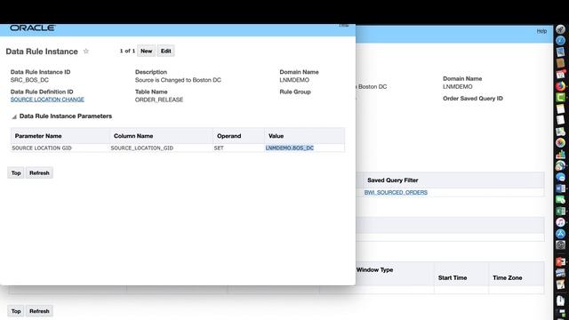Viewport: 569px width, 320px height.
Task: Open Microsoft PowerPoint from the dock
Action: coord(561,261)
